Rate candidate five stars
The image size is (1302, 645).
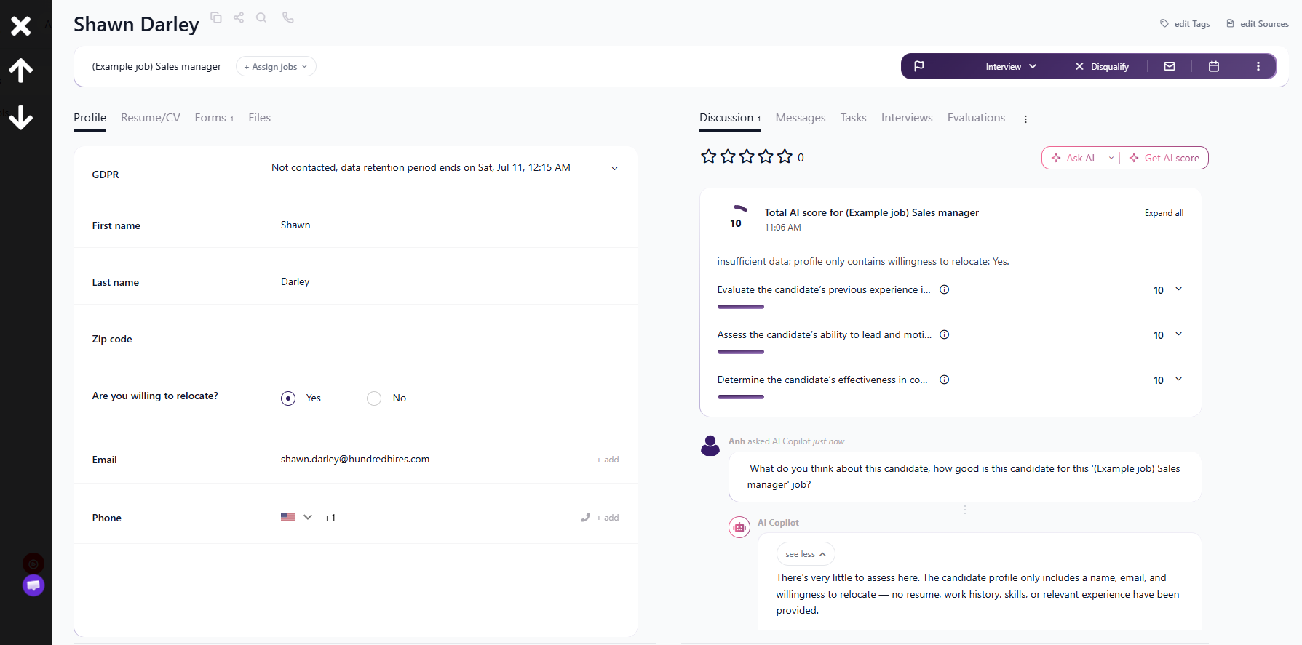click(785, 156)
